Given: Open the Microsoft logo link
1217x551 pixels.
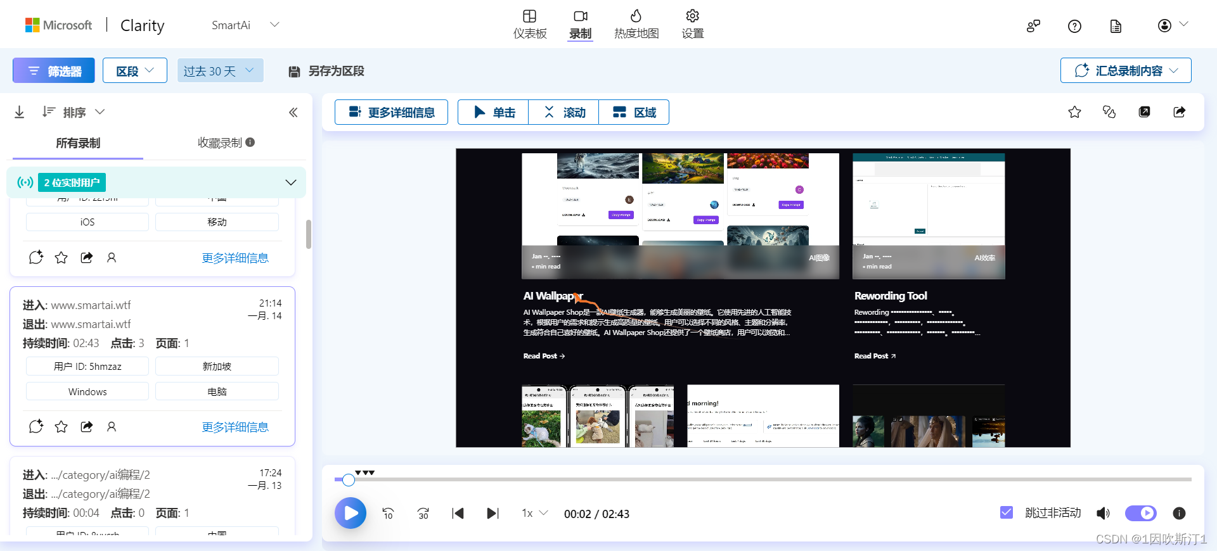Looking at the screenshot, I should (58, 25).
